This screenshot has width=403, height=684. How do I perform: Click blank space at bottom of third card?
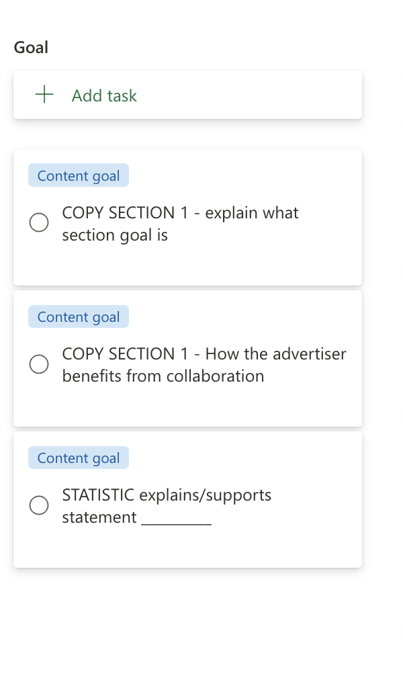click(187, 549)
